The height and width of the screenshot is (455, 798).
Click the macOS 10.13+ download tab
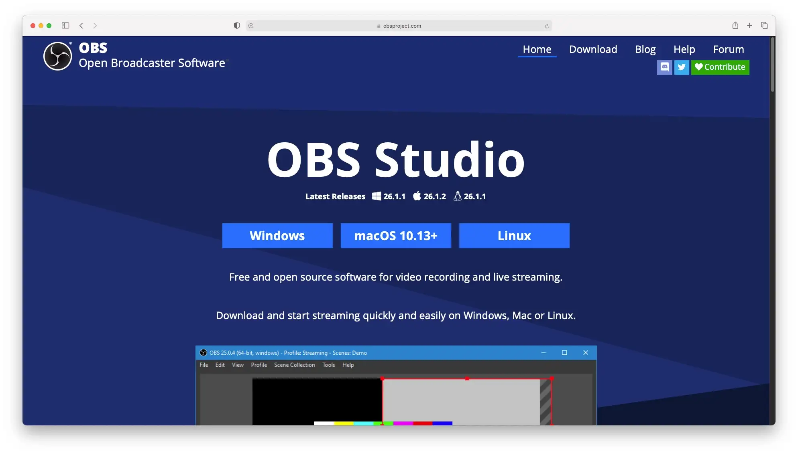pos(396,235)
